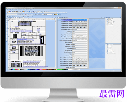129x102 pixels.
Task: Click the Save floppy disk icon
Action: tap(11, 11)
